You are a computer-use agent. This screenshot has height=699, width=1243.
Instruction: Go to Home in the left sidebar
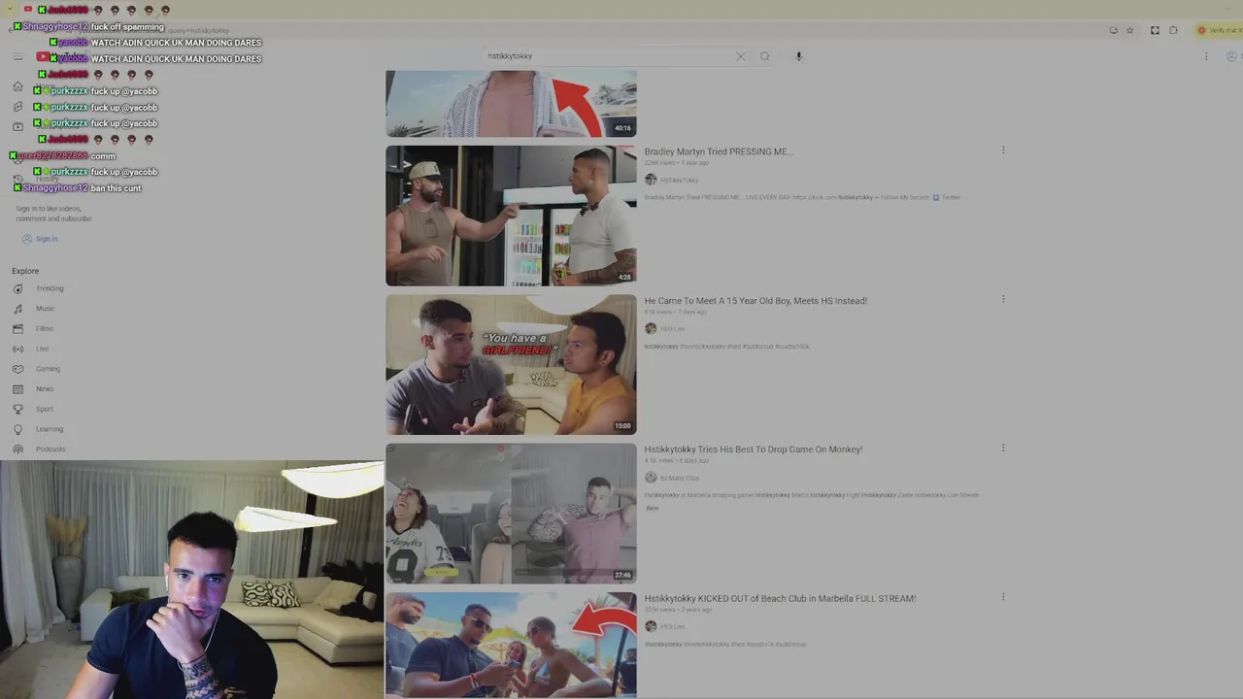pyautogui.click(x=17, y=86)
